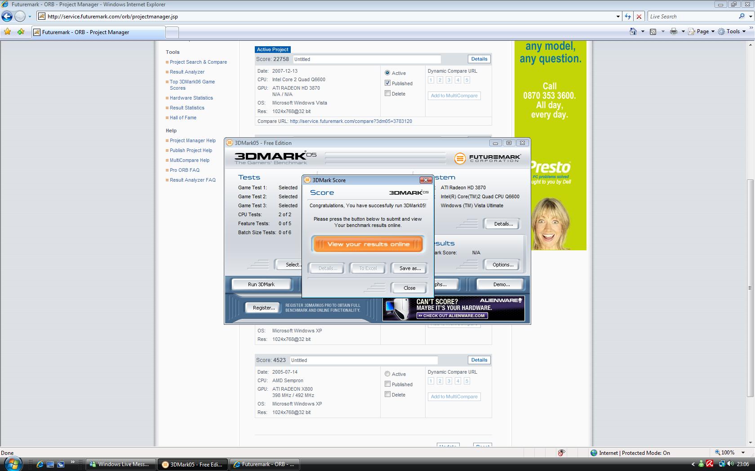Click the RSS feeds icon
Image resolution: width=755 pixels, height=471 pixels.
point(653,31)
